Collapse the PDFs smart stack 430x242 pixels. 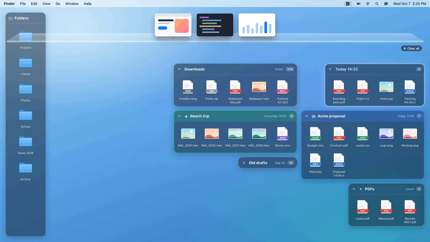[x=354, y=189]
